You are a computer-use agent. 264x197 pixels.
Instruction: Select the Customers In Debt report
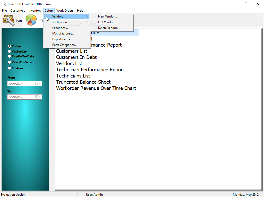[x=76, y=57]
